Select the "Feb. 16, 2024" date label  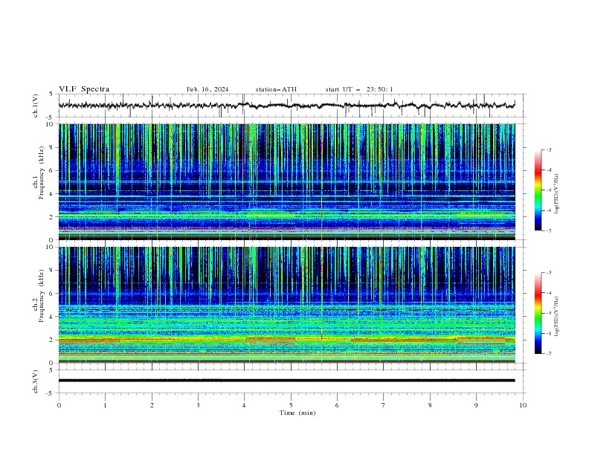coord(207,89)
